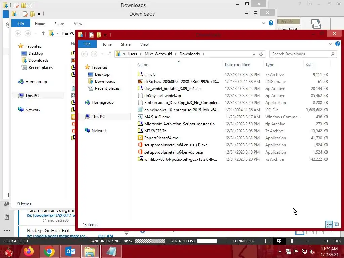The image size is (344, 258).
Task: Click the View tab in the middle Downloads window
Action: tap(78, 24)
